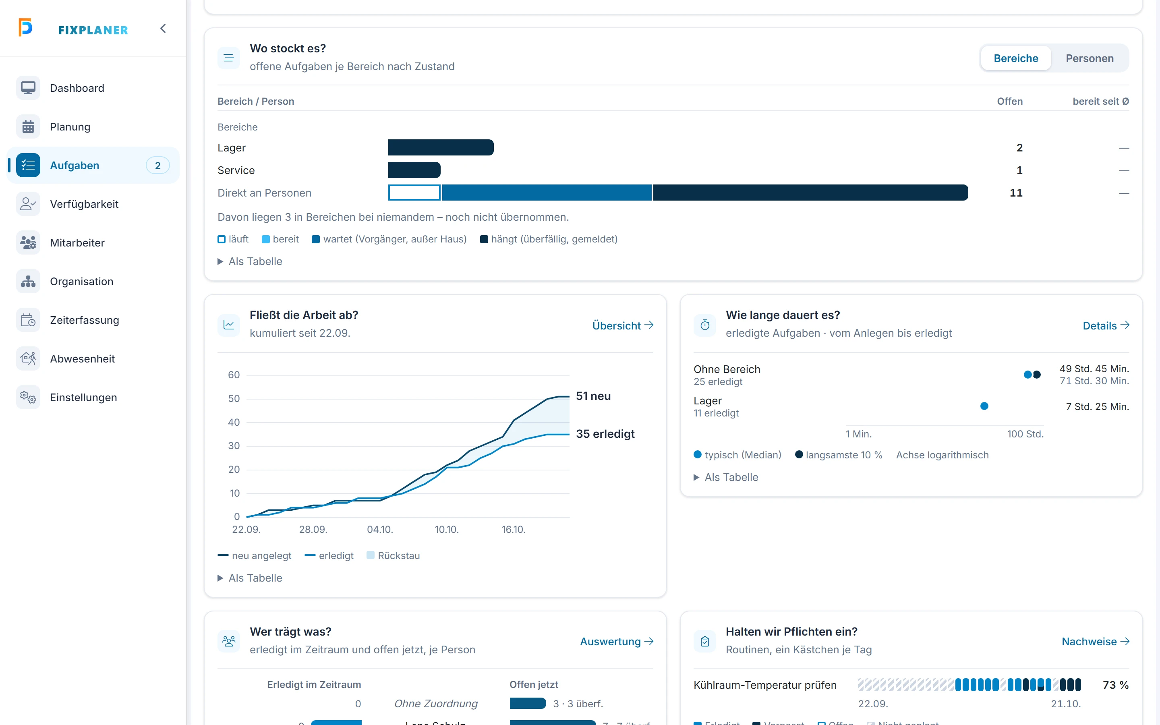
Task: Click the Abwesenheit house-person icon
Action: point(28,358)
